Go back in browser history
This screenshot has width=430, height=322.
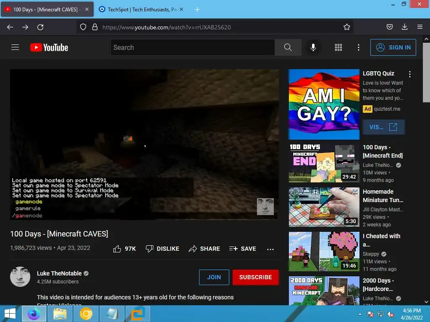(x=10, y=27)
